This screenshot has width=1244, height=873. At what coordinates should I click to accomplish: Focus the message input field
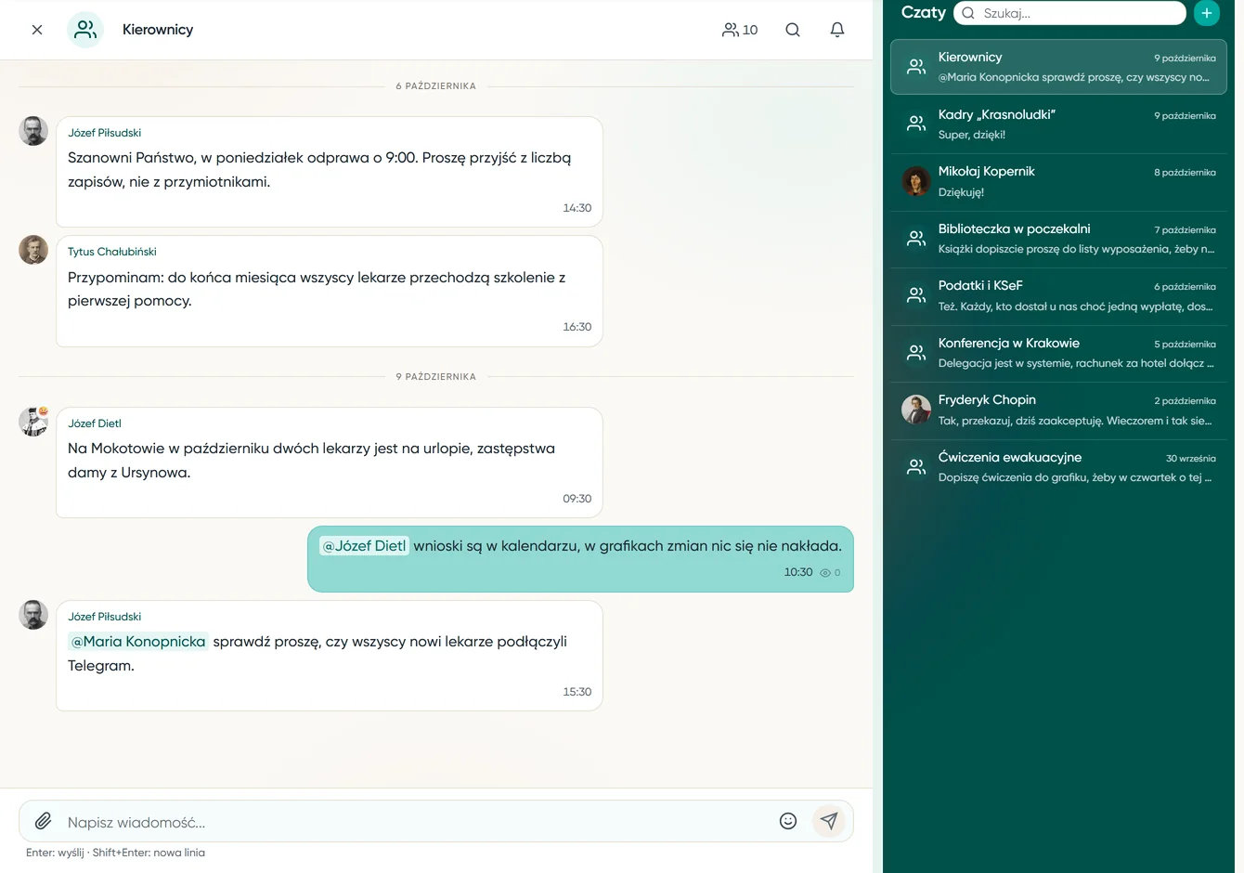418,822
